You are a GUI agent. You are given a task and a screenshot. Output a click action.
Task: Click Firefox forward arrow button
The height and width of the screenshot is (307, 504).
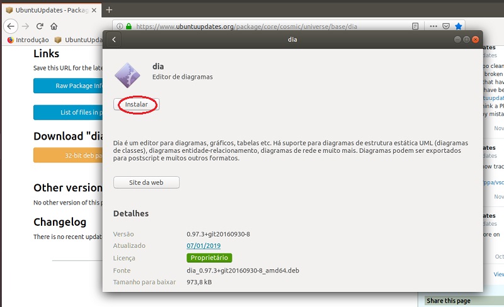pos(25,26)
